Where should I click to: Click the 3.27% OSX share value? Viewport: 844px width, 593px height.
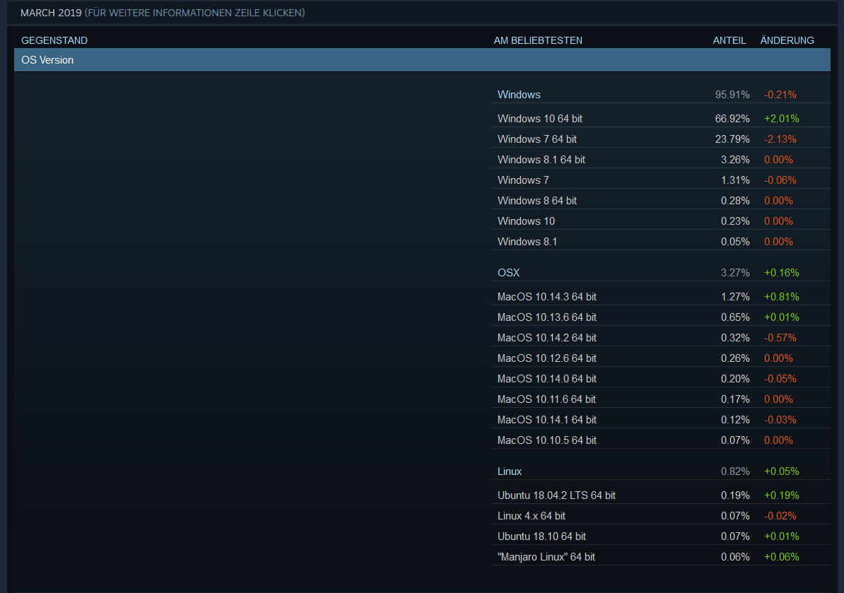735,273
